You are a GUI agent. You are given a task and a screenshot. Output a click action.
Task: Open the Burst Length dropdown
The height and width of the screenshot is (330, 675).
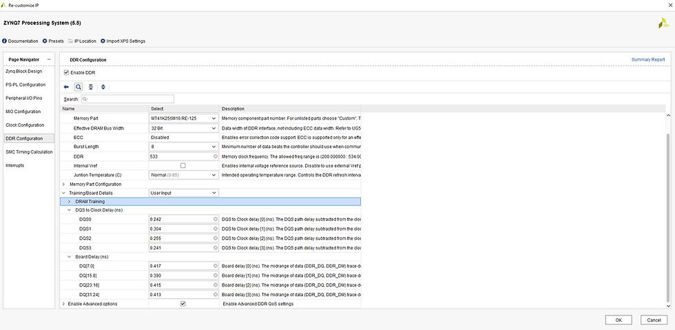[184, 147]
